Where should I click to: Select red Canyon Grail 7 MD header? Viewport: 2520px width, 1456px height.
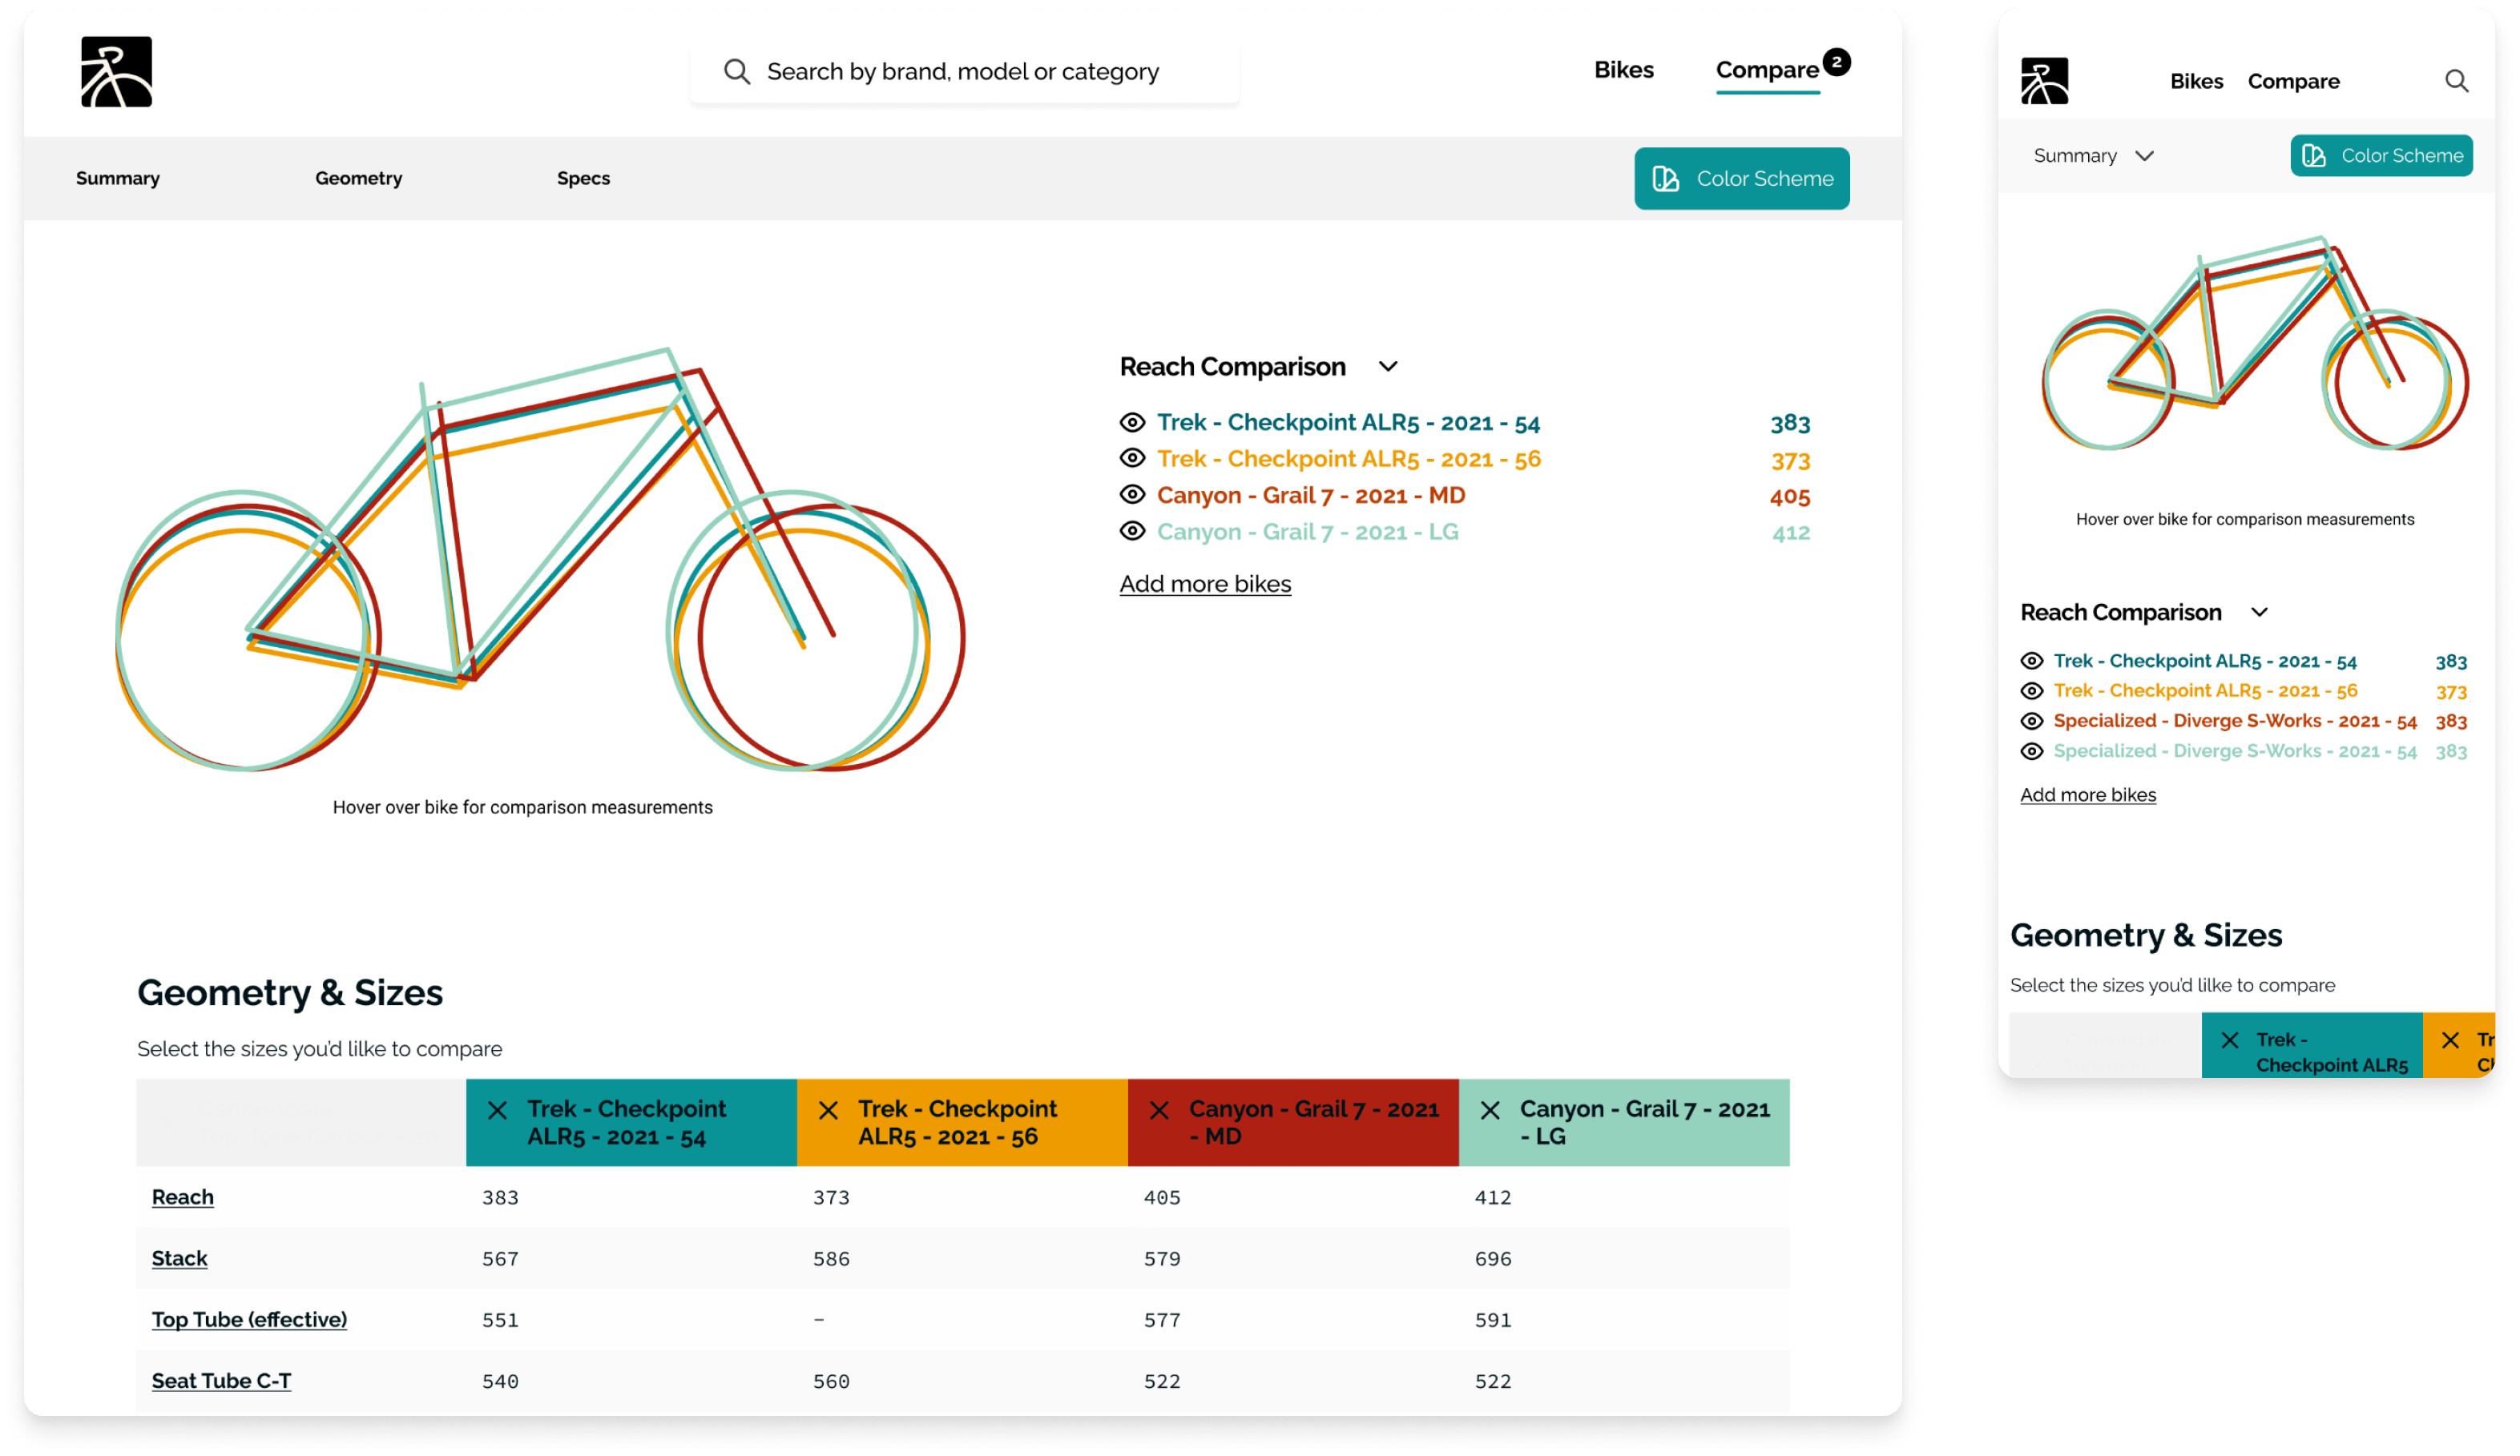pyautogui.click(x=1294, y=1122)
